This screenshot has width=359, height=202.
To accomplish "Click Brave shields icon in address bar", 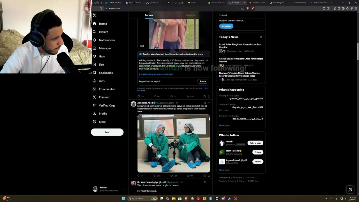I will [x=247, y=8].
